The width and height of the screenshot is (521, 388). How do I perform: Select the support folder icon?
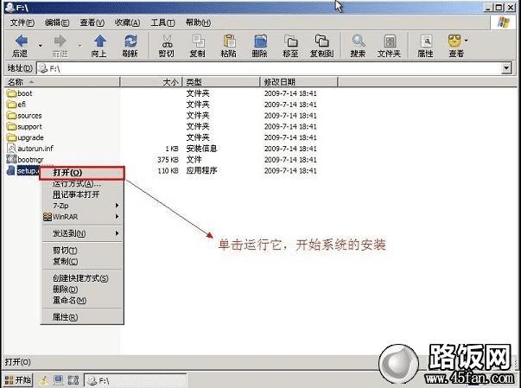click(x=11, y=126)
